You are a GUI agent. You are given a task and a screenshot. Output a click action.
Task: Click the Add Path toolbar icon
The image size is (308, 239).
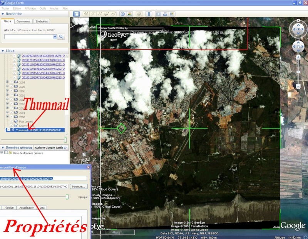point(100,14)
